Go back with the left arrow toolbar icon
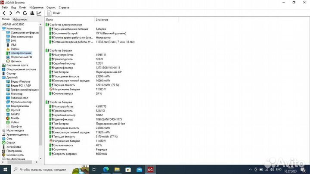Viewport: 310px width, 174px height. click(x=4, y=13)
